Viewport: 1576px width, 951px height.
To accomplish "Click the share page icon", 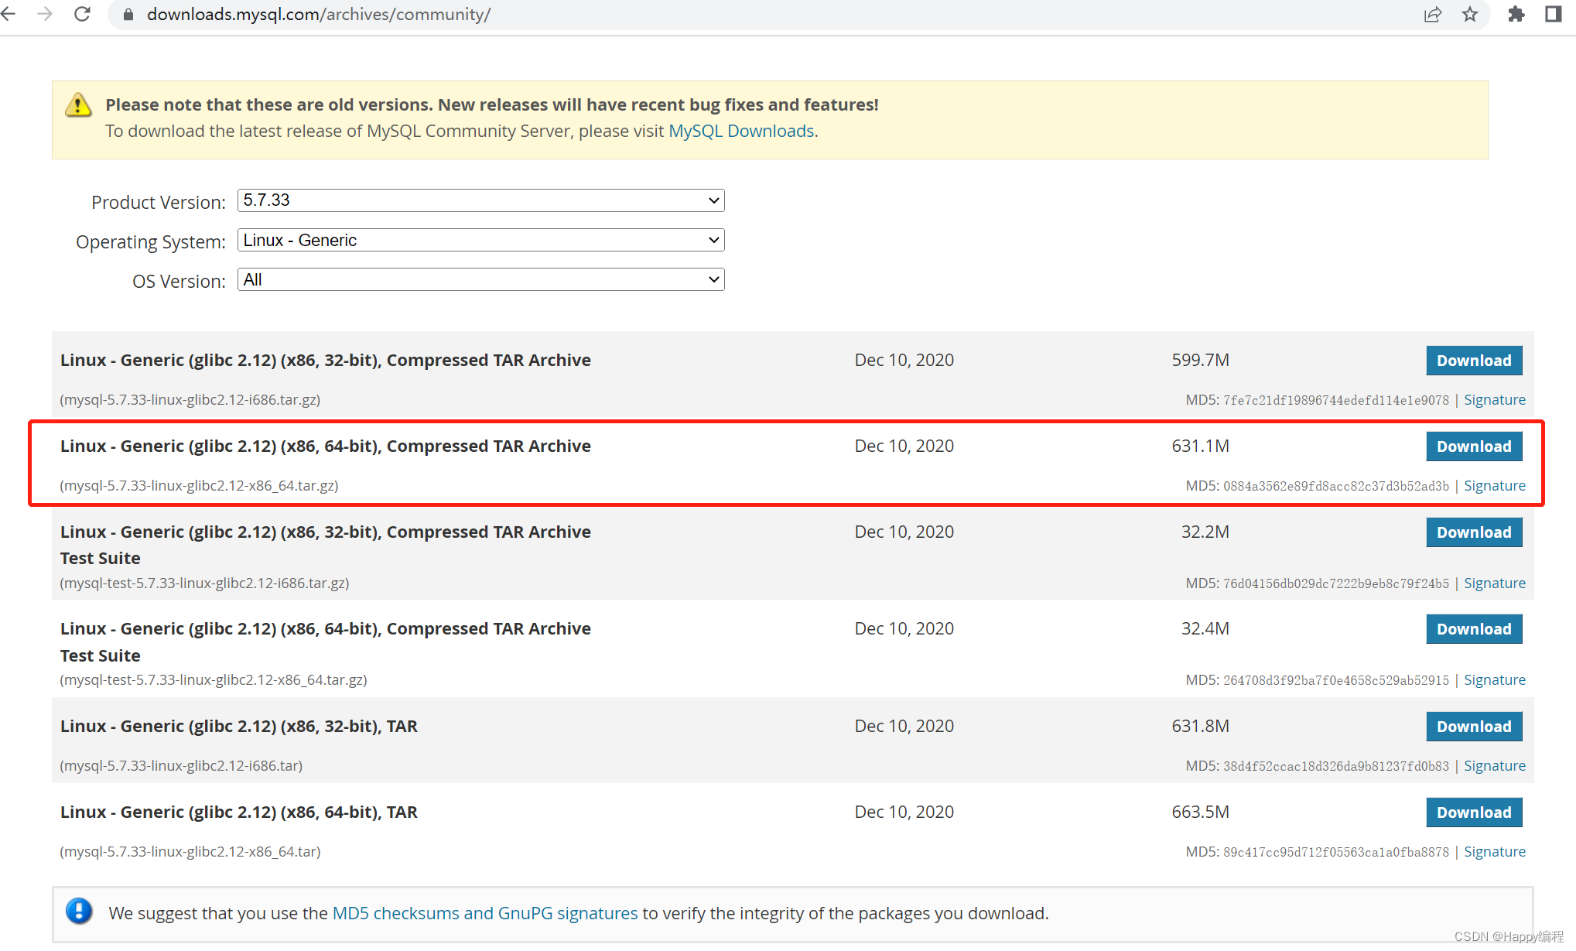I will click(x=1432, y=14).
